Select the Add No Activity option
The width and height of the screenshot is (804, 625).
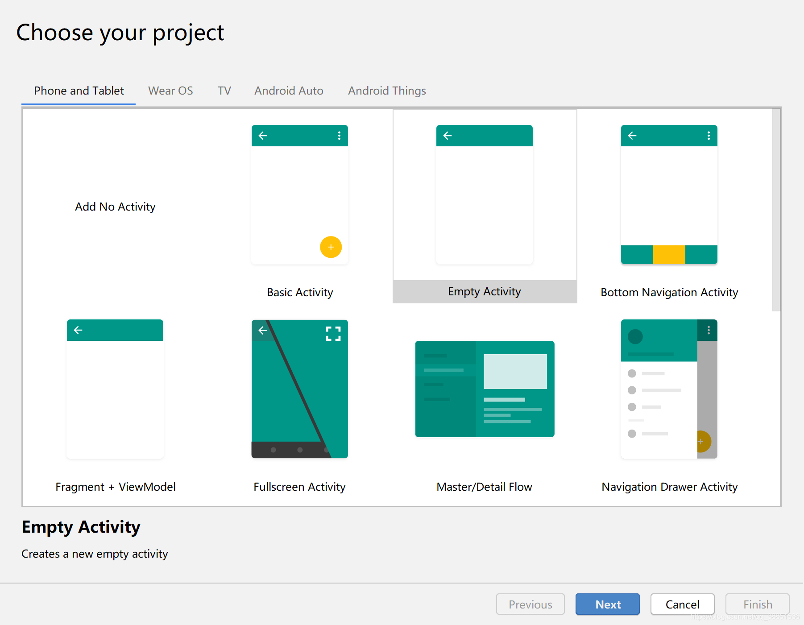tap(115, 207)
